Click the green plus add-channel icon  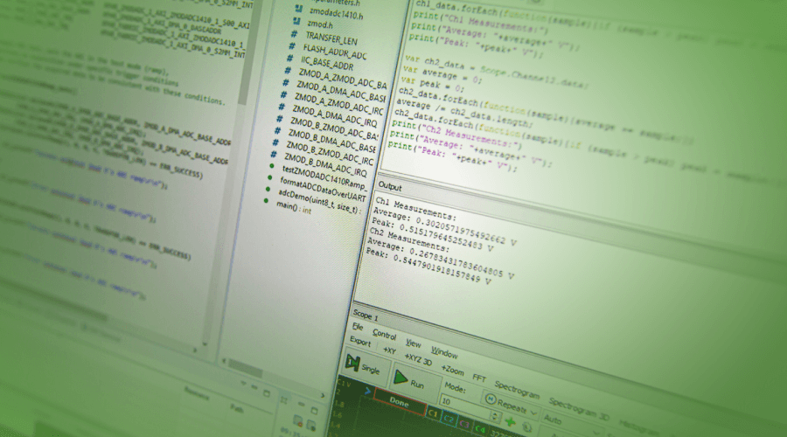pyautogui.click(x=510, y=421)
